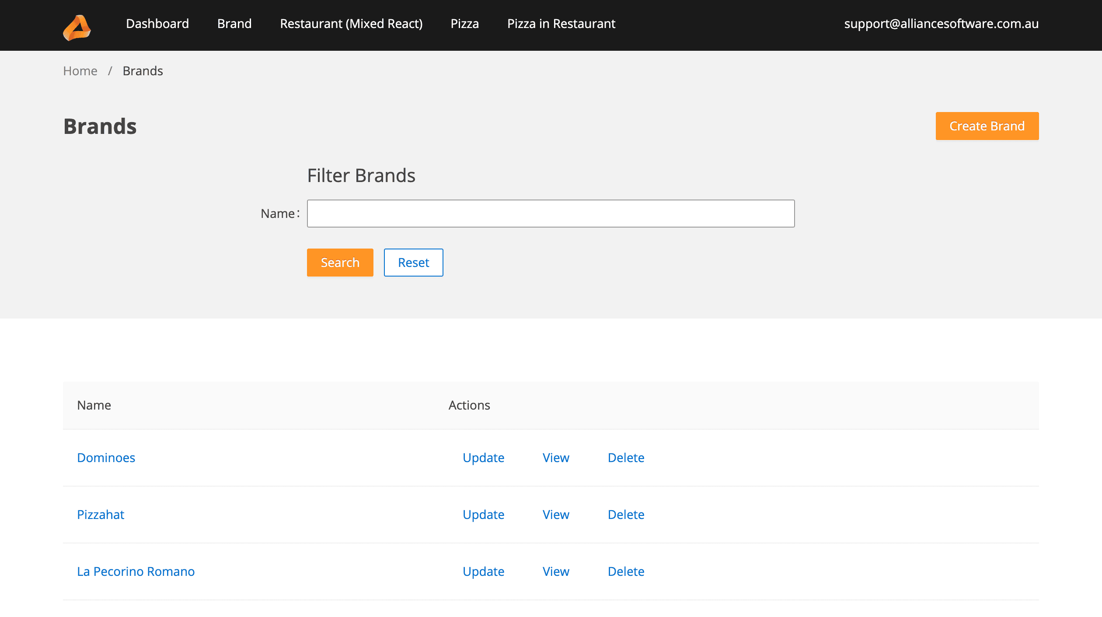Click the Alliance Software logo icon
This screenshot has height=617, width=1102.
point(77,28)
